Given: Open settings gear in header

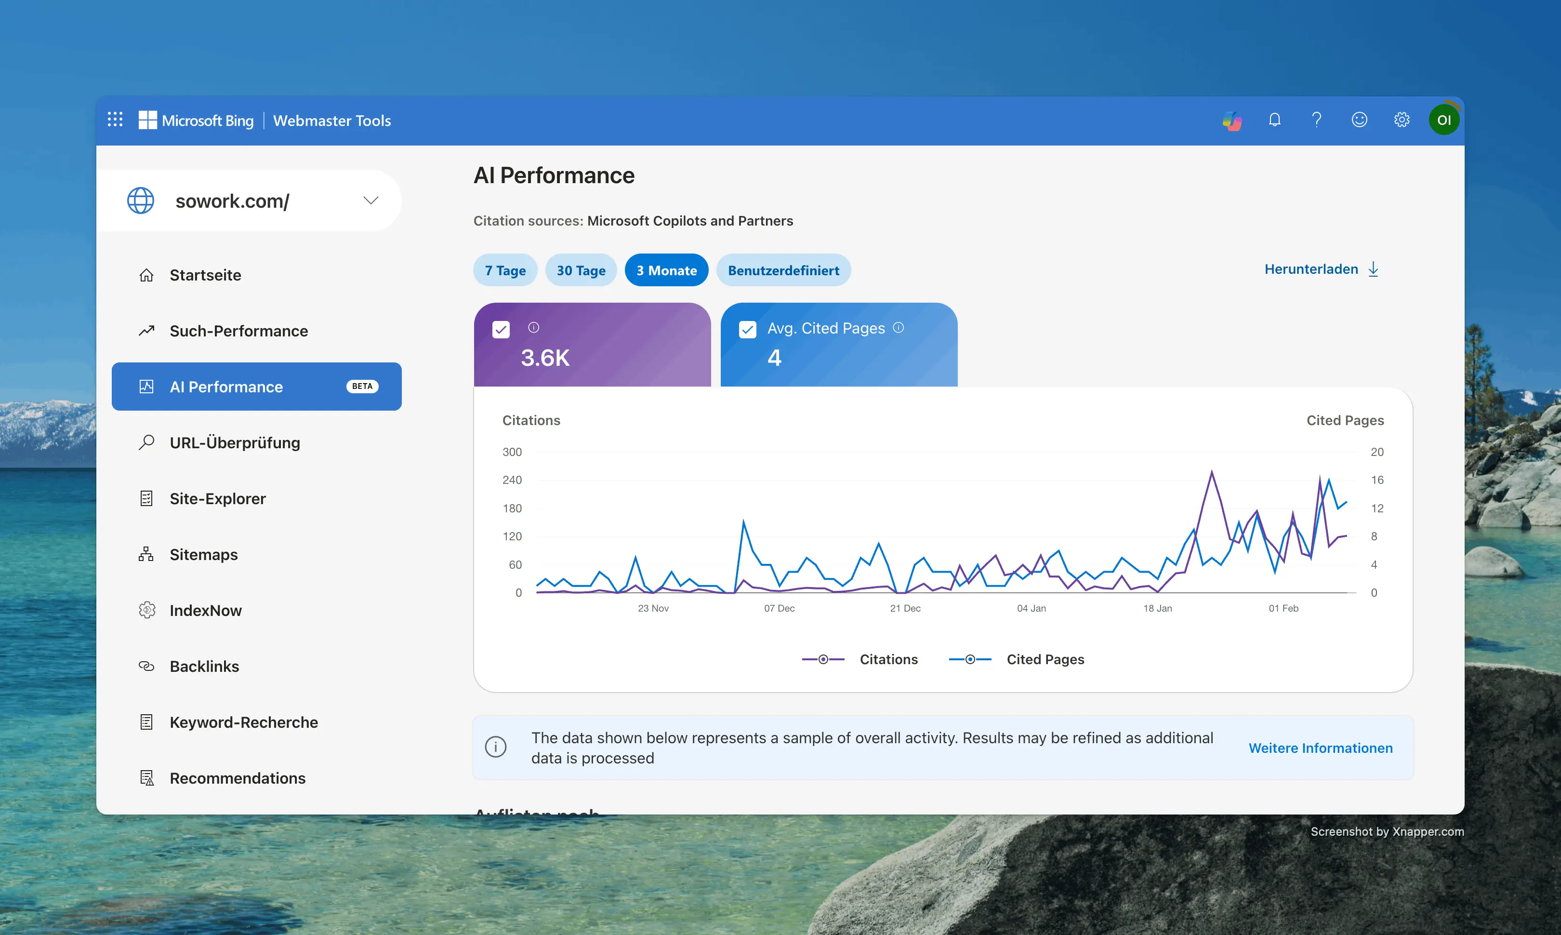Looking at the screenshot, I should [x=1401, y=120].
